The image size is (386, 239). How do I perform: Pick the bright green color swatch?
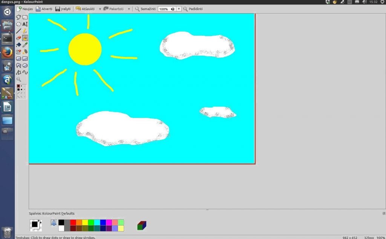pos(91,222)
